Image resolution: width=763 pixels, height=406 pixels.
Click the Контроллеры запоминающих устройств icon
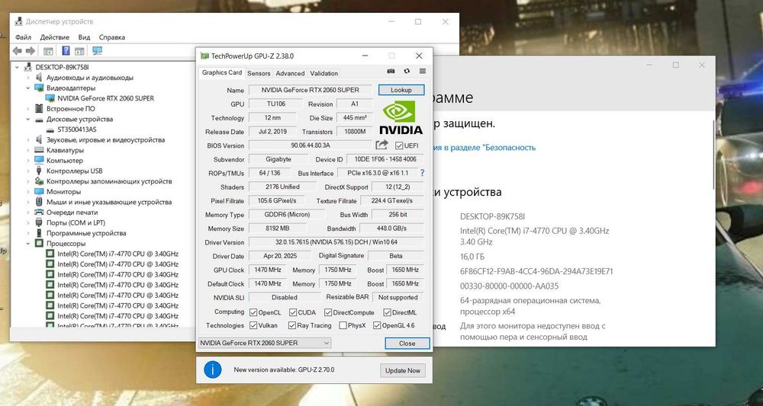(x=39, y=181)
